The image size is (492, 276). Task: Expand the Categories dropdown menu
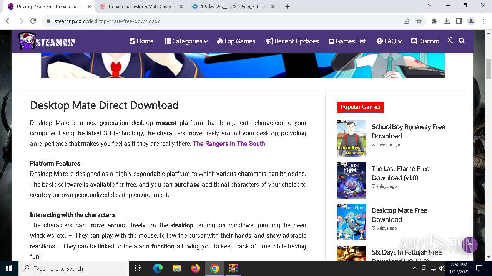pyautogui.click(x=186, y=41)
